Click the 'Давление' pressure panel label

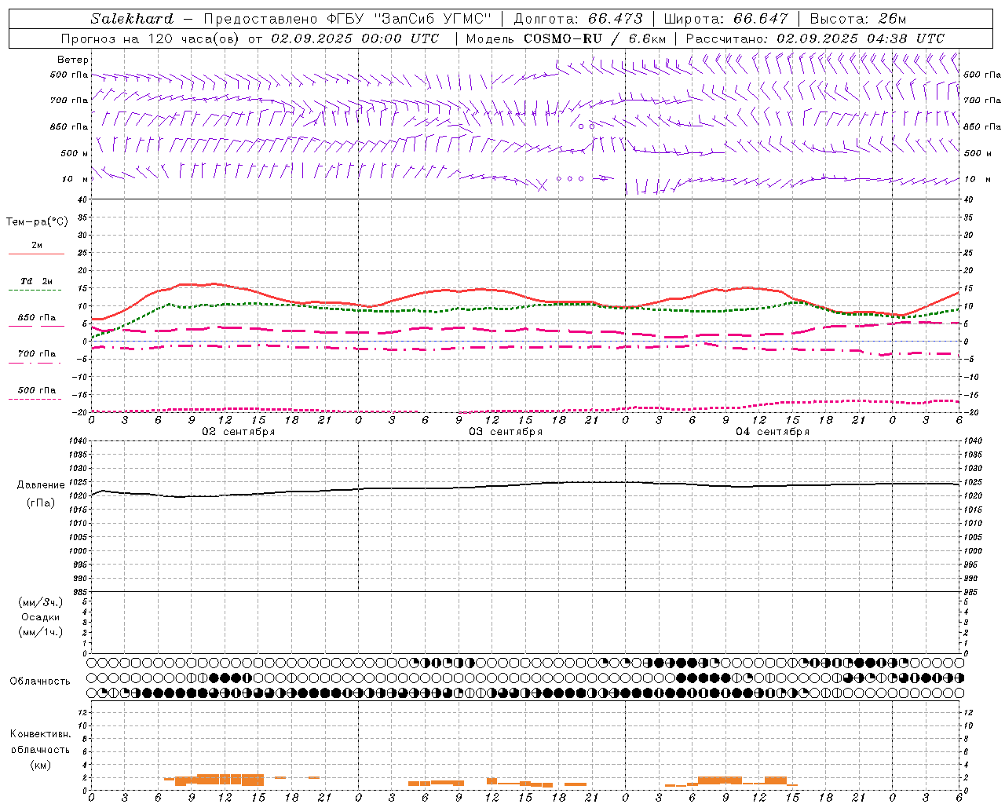pos(41,485)
